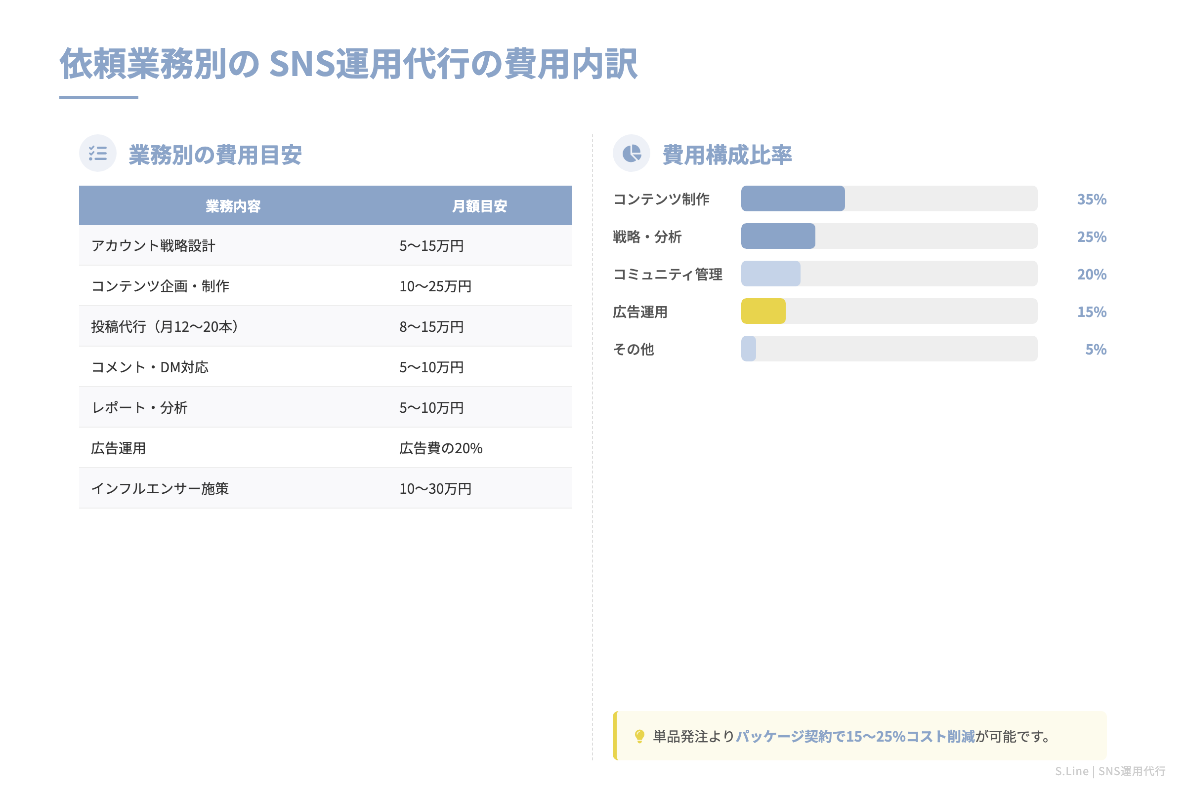Click the checklist icon beside 業務別の費用目安

(97, 154)
